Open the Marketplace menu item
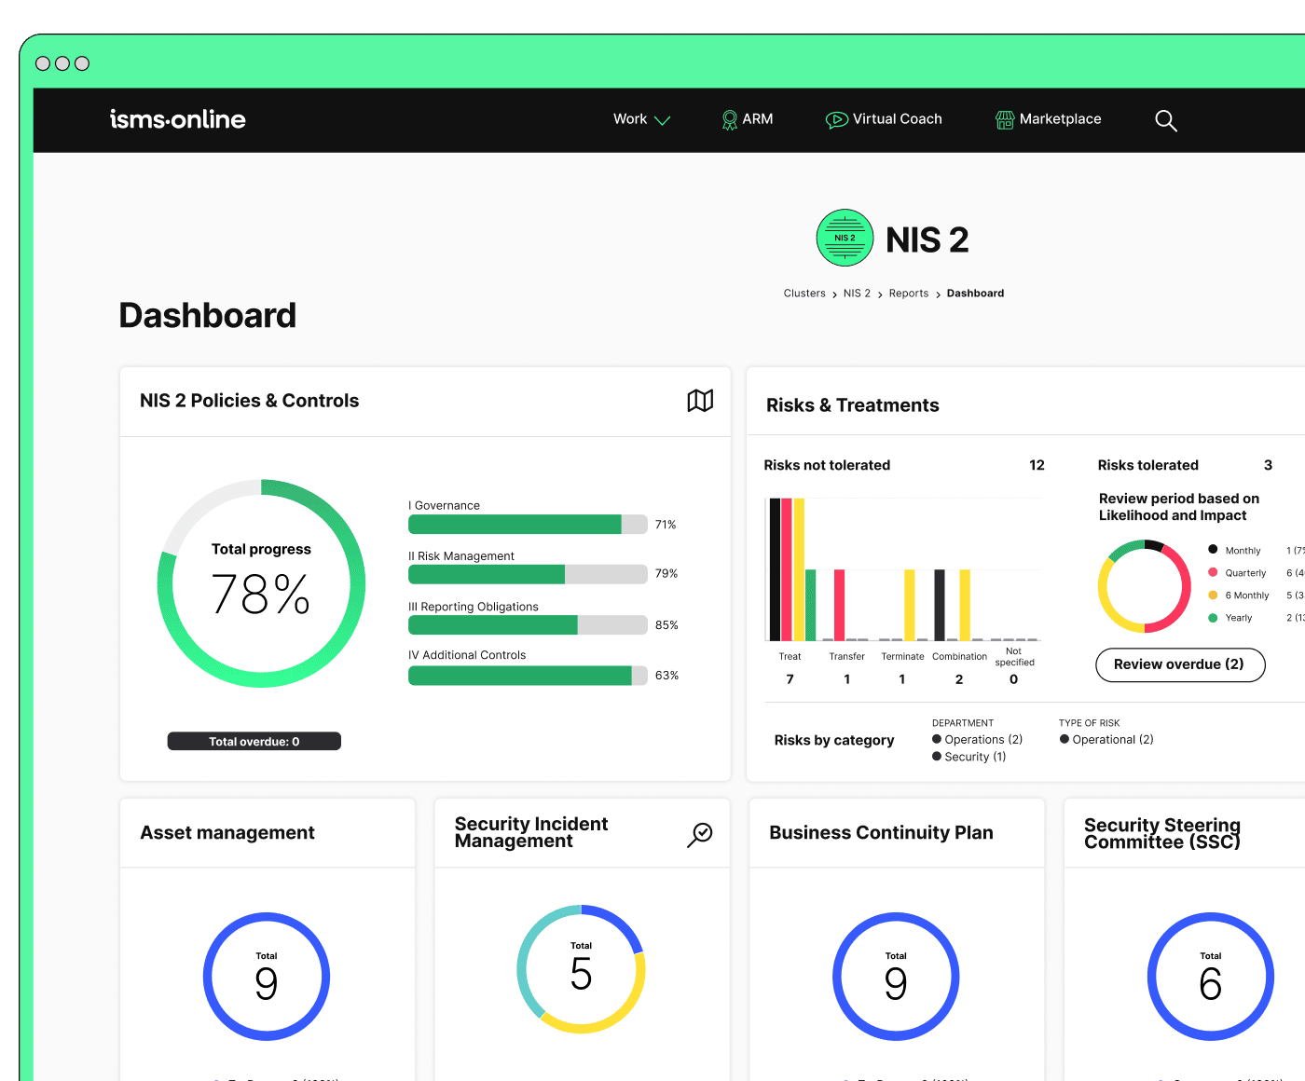Viewport: 1305px width, 1081px height. tap(1060, 119)
